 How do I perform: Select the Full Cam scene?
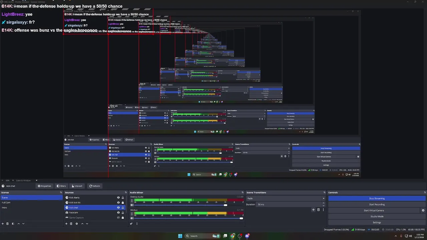[31, 203]
